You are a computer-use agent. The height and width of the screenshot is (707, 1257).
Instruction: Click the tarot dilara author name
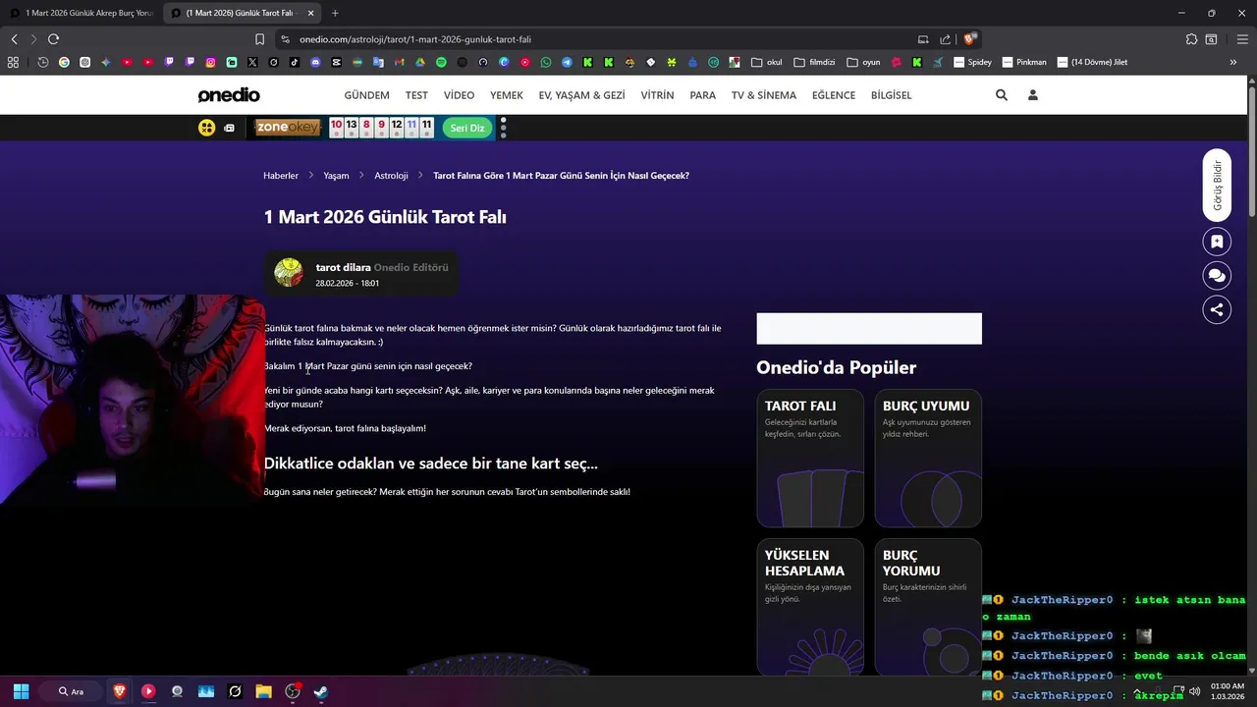point(343,267)
